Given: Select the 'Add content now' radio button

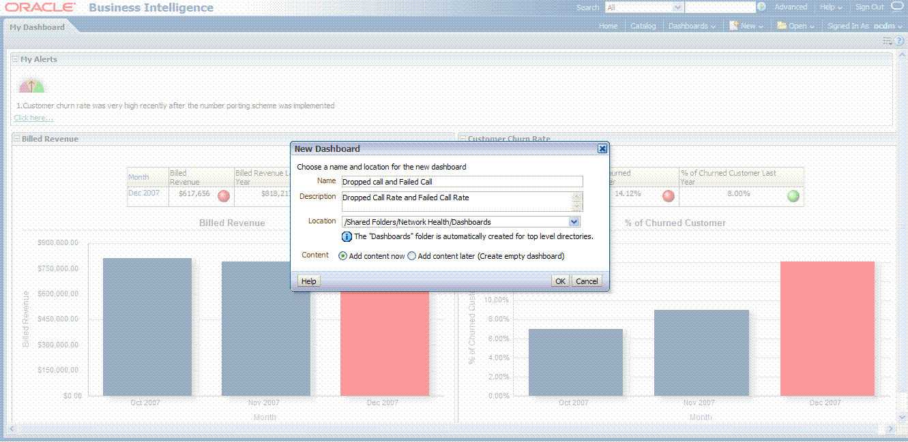Looking at the screenshot, I should [x=342, y=256].
